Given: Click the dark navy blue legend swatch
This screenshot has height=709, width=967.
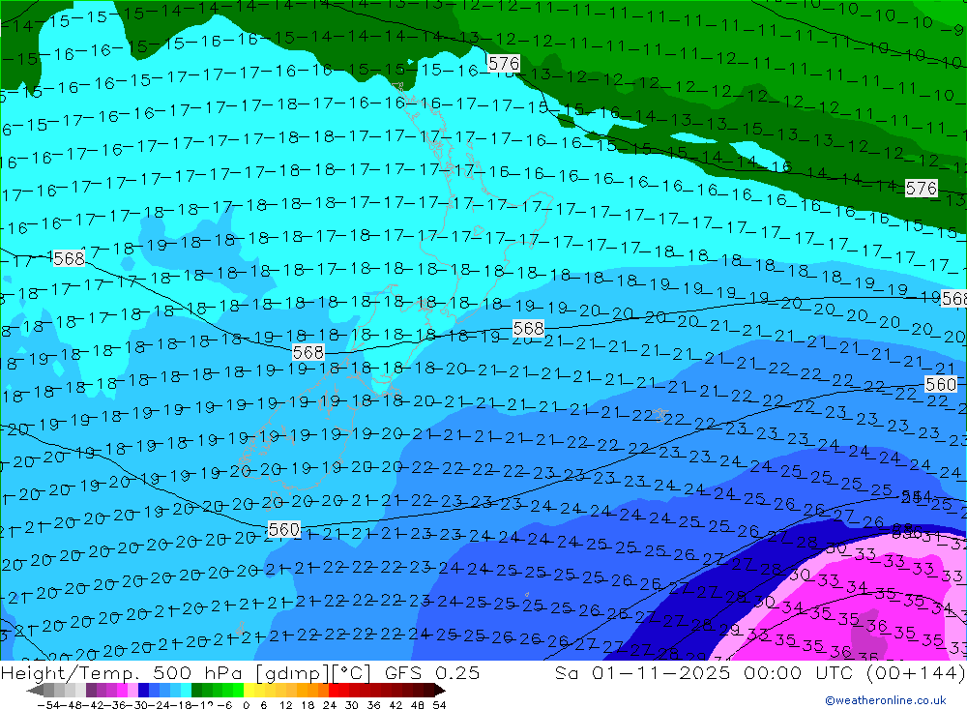Looking at the screenshot, I should (144, 691).
